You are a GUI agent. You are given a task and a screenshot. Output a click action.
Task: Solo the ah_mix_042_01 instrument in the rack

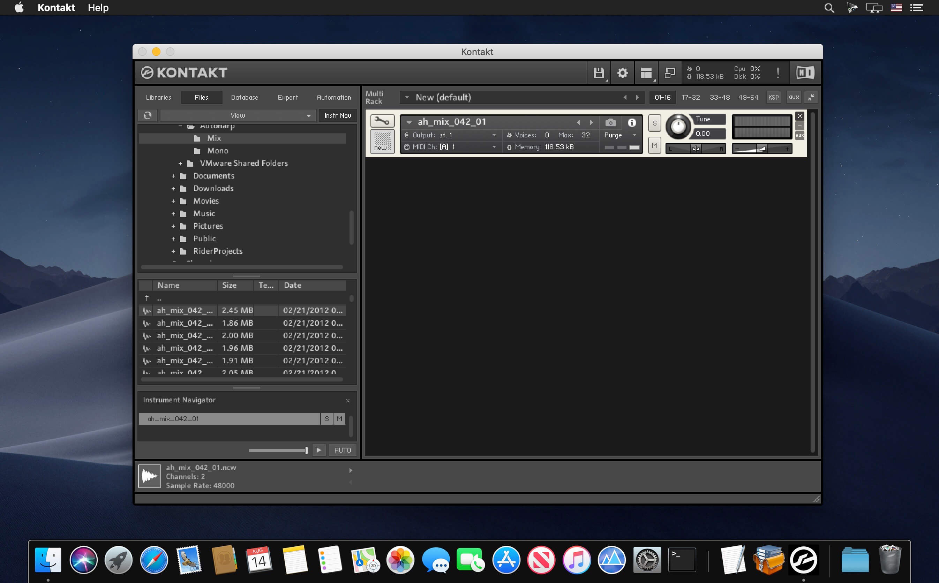click(x=654, y=123)
